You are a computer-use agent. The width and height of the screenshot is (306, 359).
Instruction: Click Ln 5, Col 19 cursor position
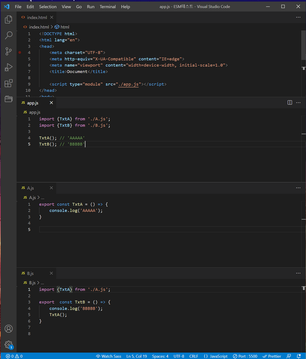coord(137,356)
